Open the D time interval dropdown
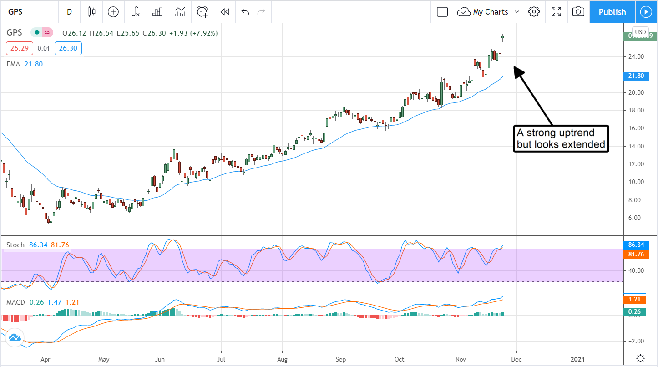Screen dimensions: 658x367 [69, 12]
